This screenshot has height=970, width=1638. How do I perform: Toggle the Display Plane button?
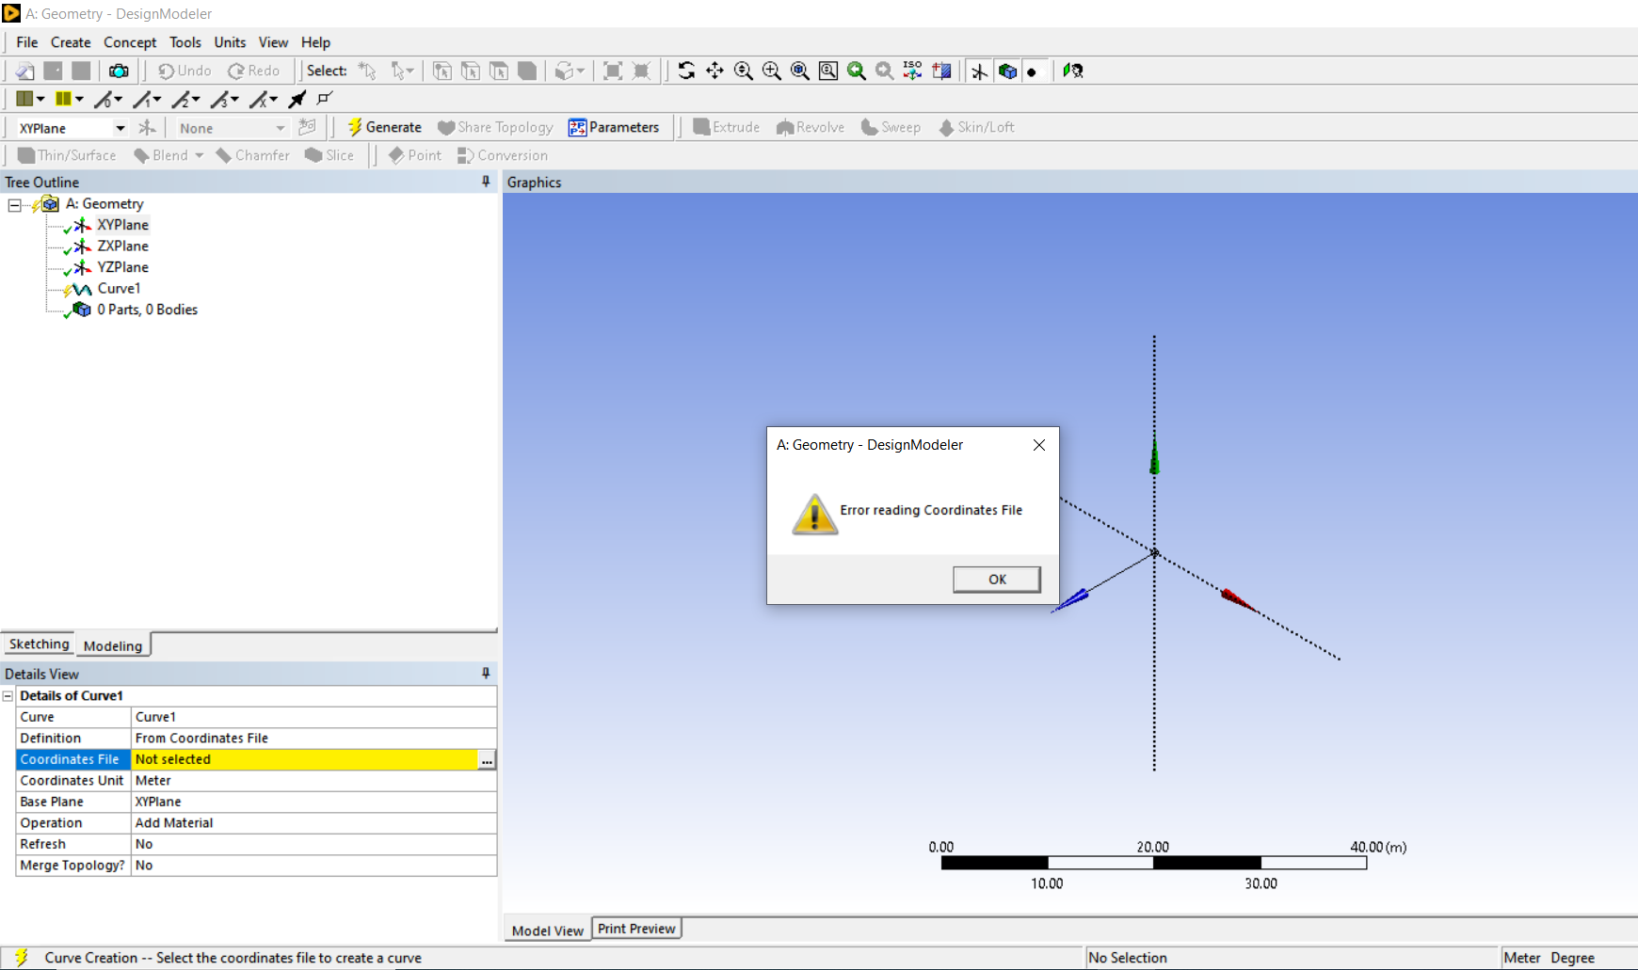[x=979, y=72]
